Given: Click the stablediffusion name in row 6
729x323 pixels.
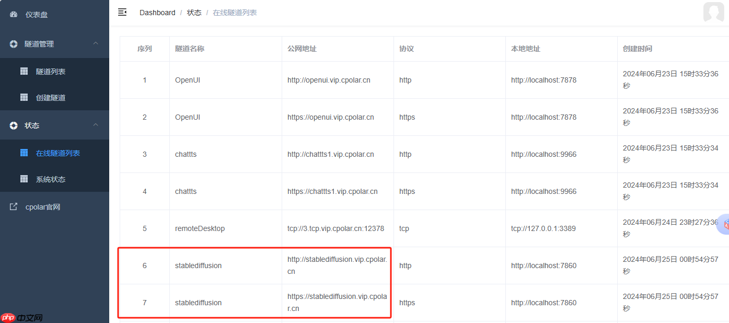Looking at the screenshot, I should (x=199, y=266).
